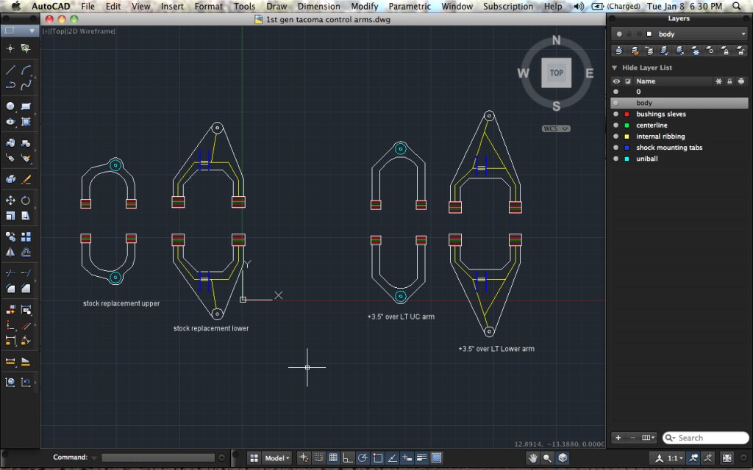
Task: Open the Draw menu
Action: tap(276, 6)
